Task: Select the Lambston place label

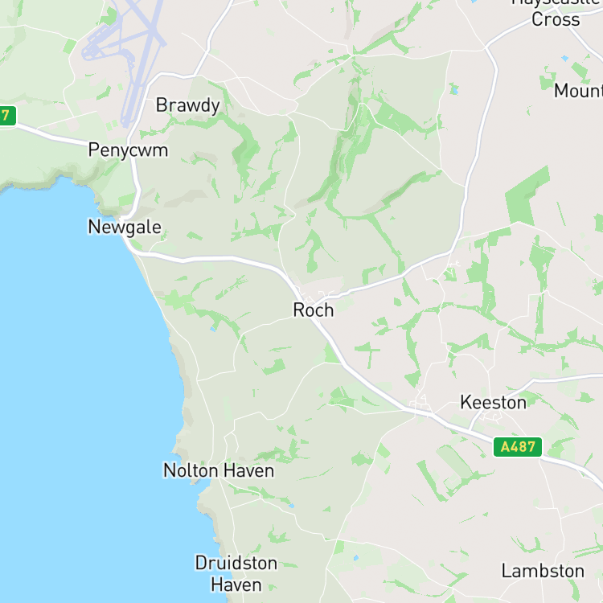Action: (x=543, y=571)
